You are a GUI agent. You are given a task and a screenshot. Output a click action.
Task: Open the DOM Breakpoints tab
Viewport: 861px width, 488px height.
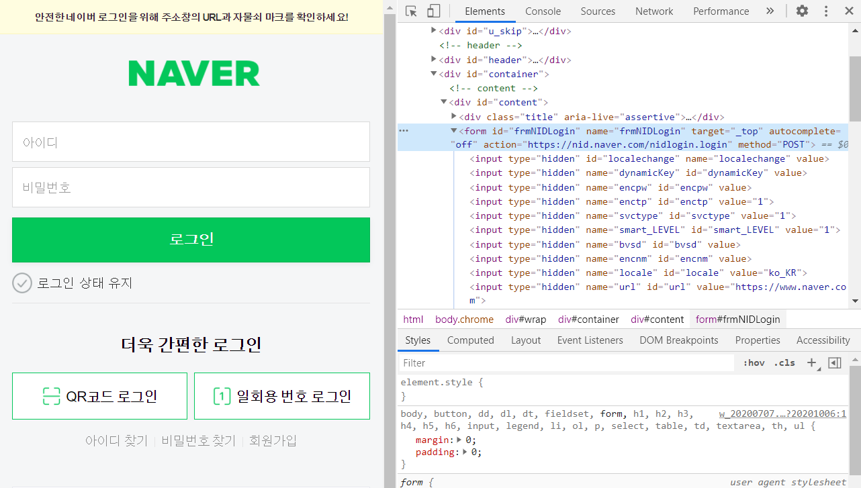tap(679, 340)
